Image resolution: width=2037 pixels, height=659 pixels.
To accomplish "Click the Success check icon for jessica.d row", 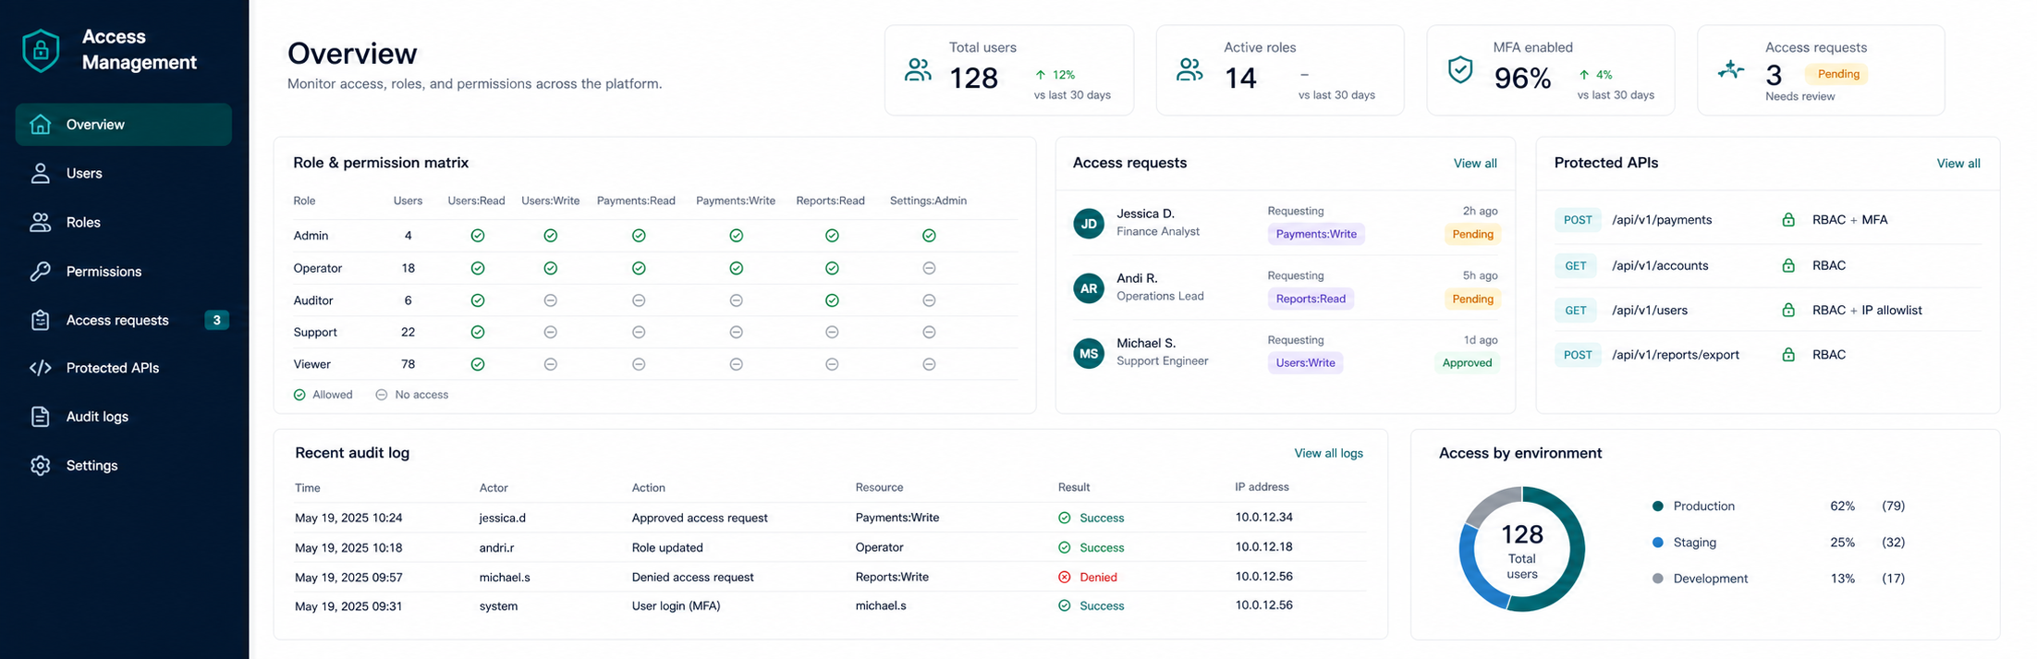I will point(1065,518).
